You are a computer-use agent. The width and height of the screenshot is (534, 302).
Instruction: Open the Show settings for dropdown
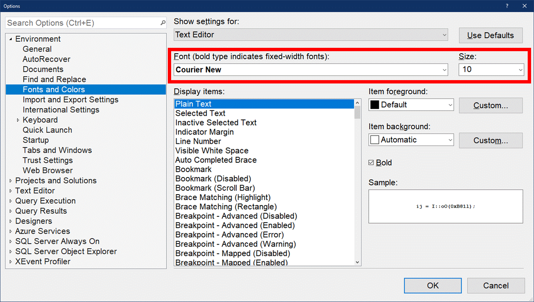(444, 35)
